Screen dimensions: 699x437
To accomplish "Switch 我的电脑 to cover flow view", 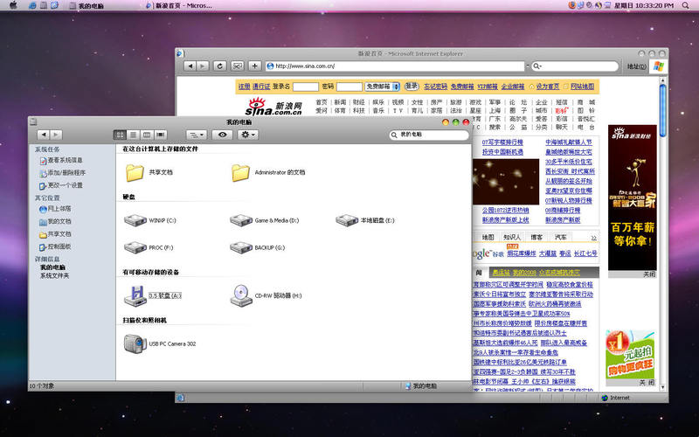I will tap(161, 135).
